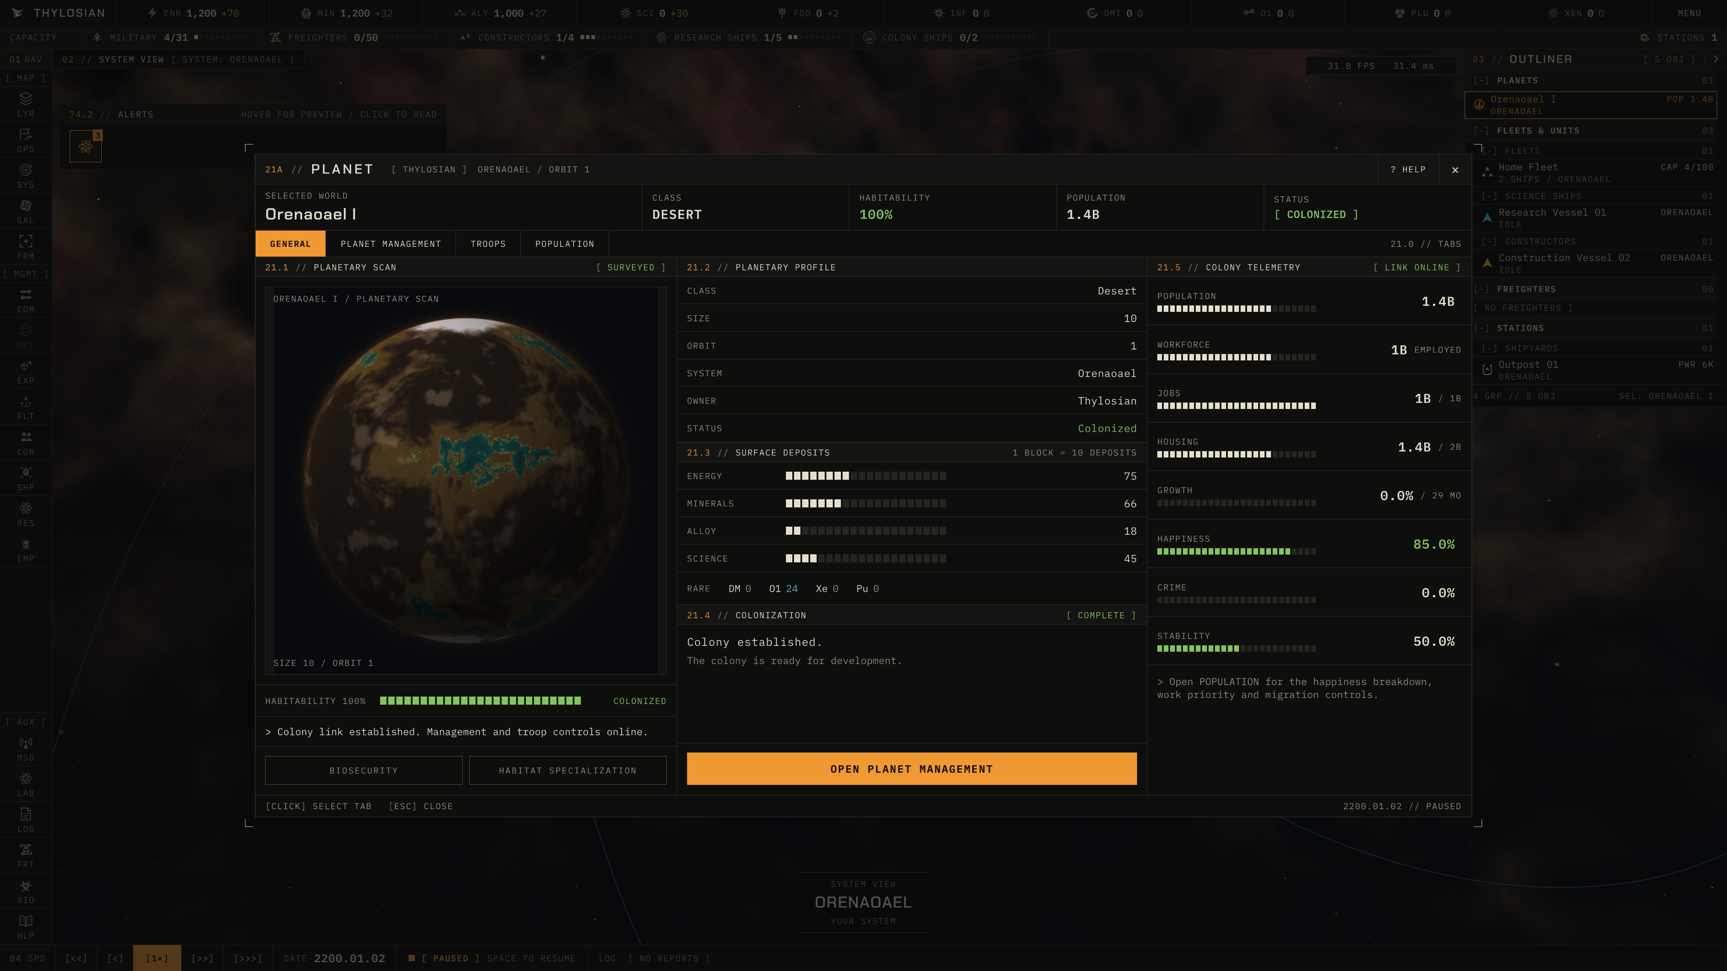The height and width of the screenshot is (971, 1727).
Task: Click the planetary scan planet image
Action: 465,480
